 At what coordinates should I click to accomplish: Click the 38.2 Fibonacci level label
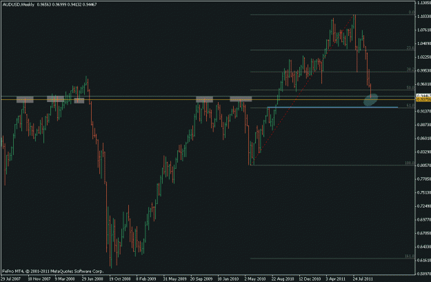[x=410, y=70]
